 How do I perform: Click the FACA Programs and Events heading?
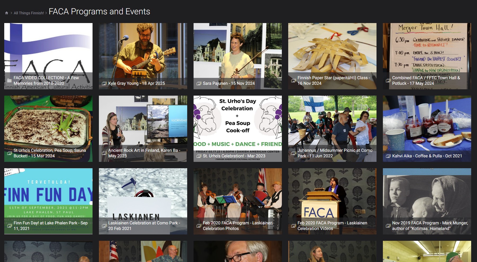(x=99, y=12)
